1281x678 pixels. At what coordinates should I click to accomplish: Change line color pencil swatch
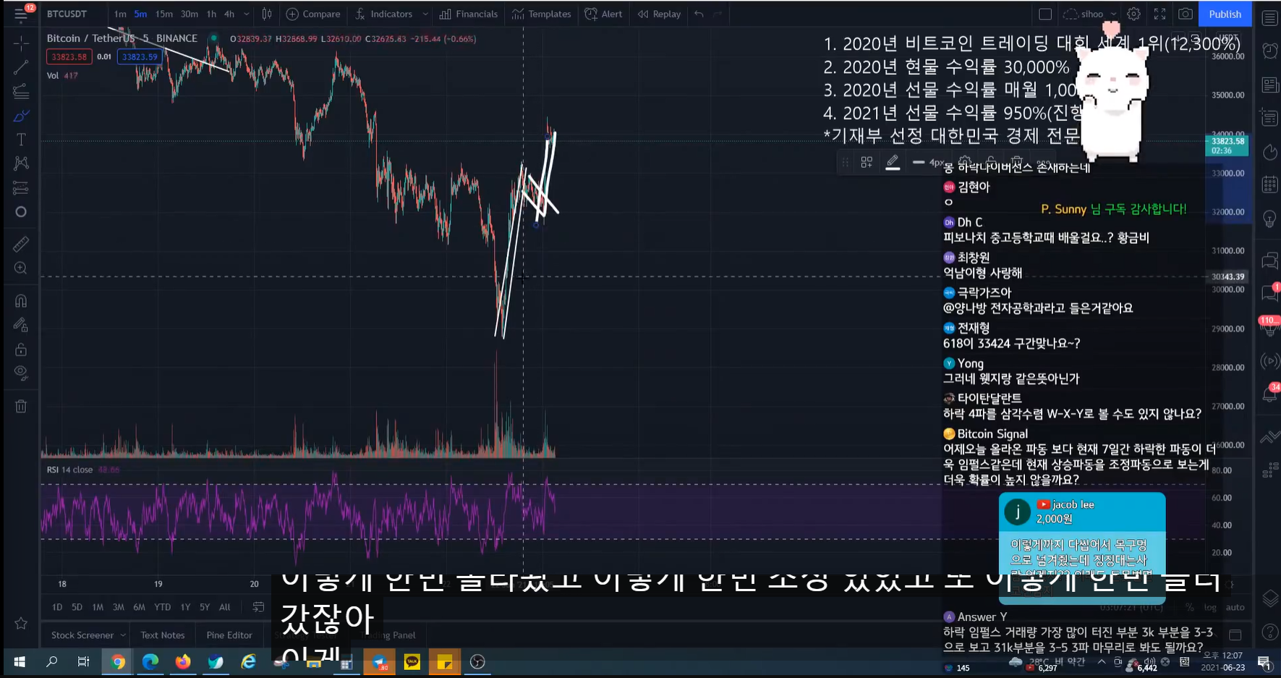[x=893, y=162]
